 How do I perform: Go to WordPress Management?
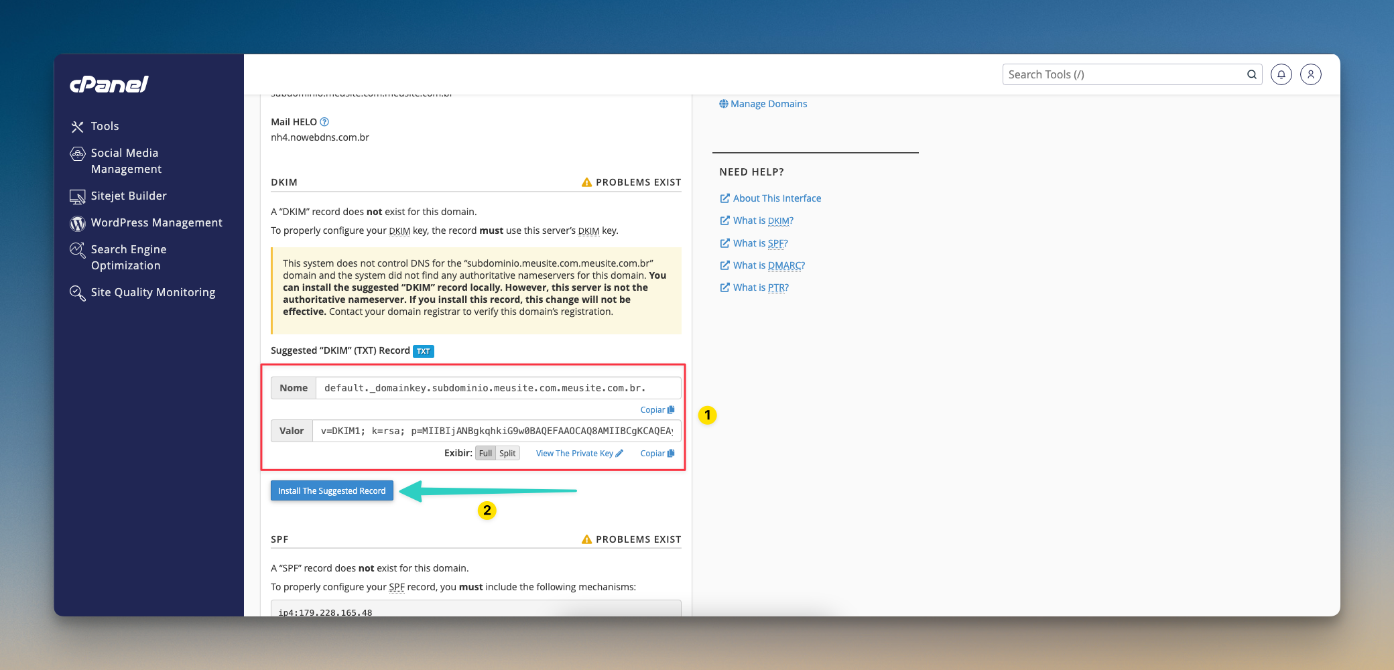[x=156, y=222]
